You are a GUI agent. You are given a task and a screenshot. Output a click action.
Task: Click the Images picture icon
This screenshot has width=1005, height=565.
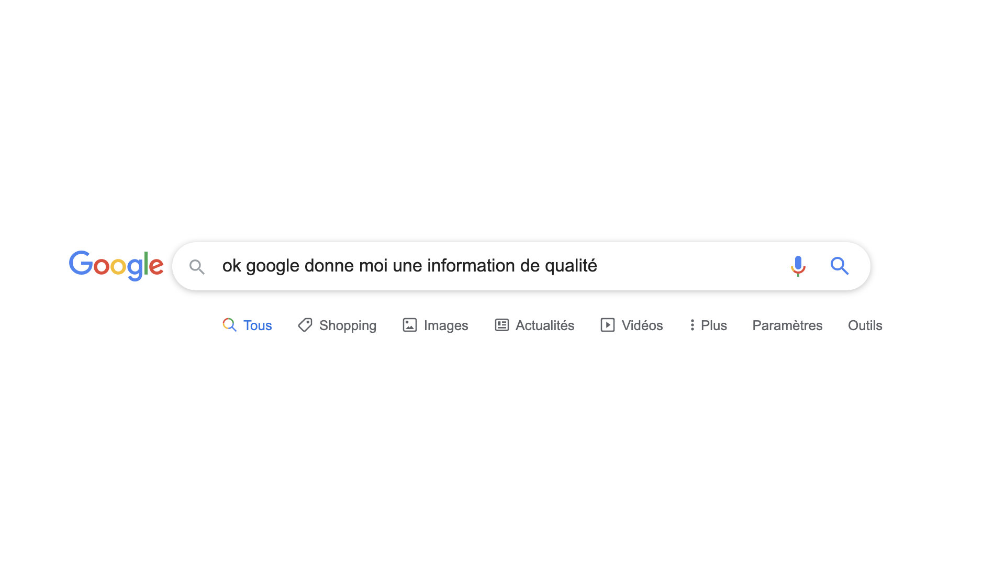[x=410, y=325]
